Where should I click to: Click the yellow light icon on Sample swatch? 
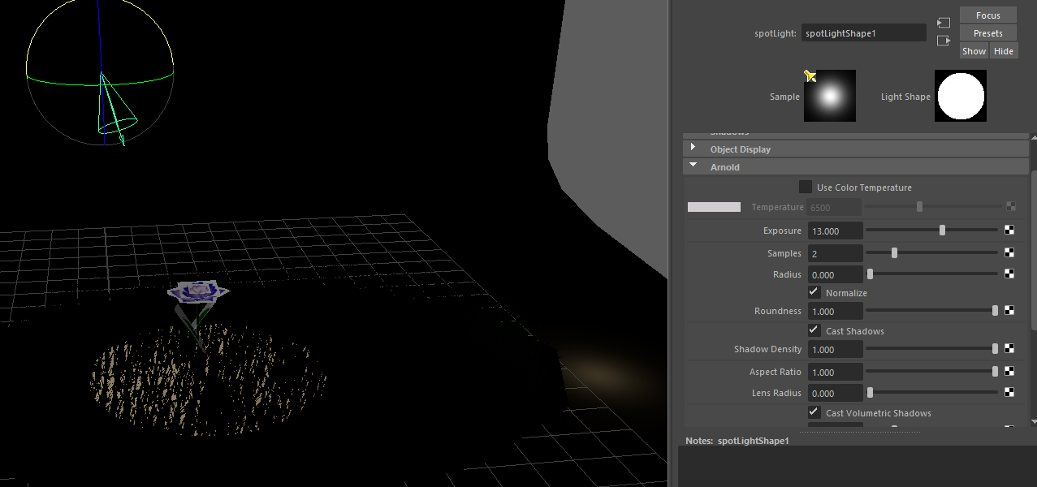tap(810, 76)
